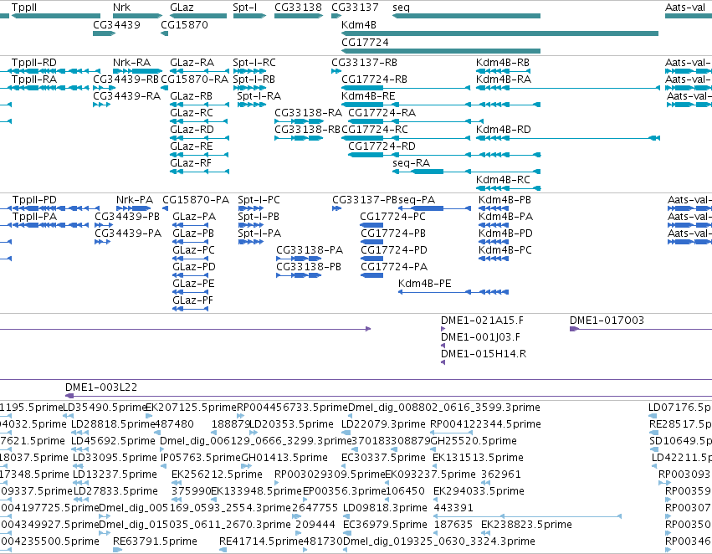Click the CG33137 gene label

(x=355, y=8)
